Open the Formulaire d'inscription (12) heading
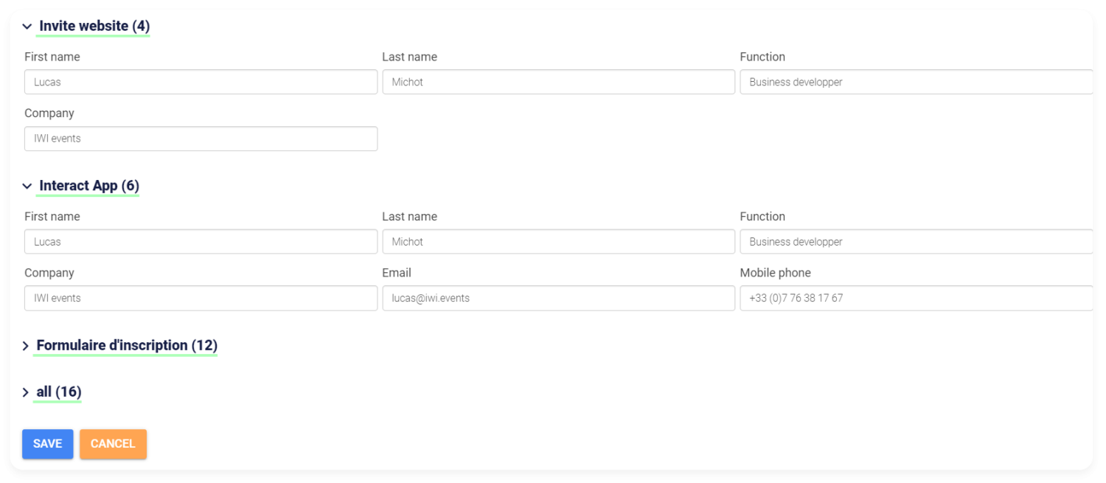The height and width of the screenshot is (483, 1106). [x=127, y=345]
